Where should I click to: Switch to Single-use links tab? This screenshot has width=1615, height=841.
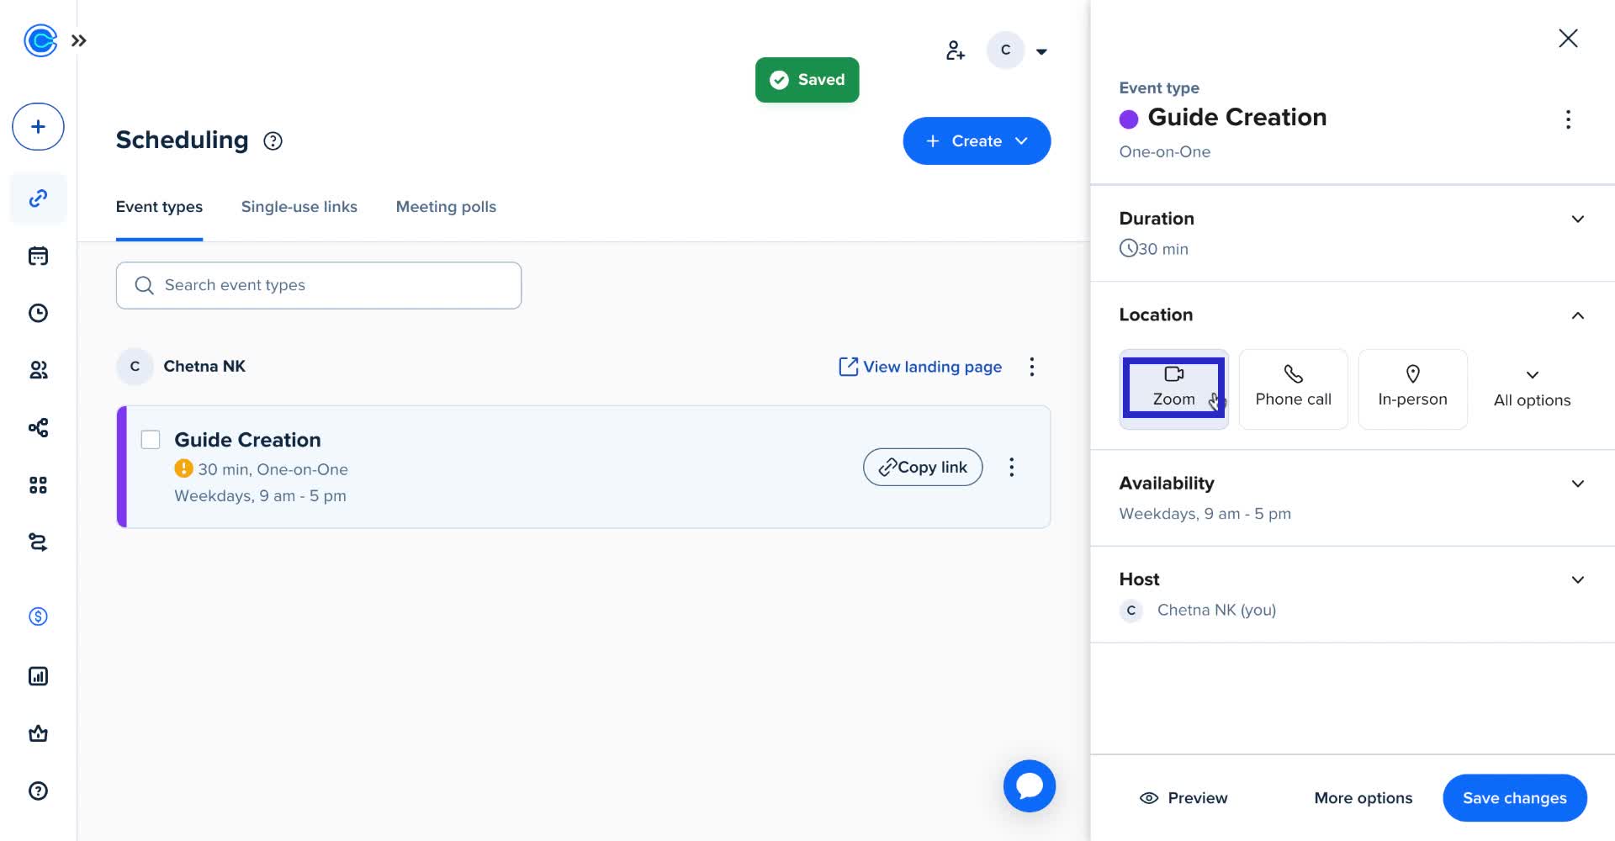click(299, 207)
